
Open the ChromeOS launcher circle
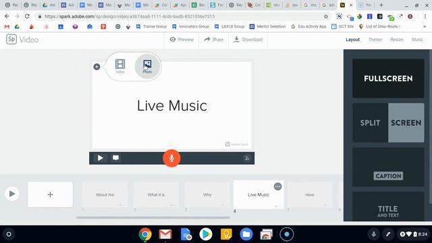pyautogui.click(x=9, y=234)
